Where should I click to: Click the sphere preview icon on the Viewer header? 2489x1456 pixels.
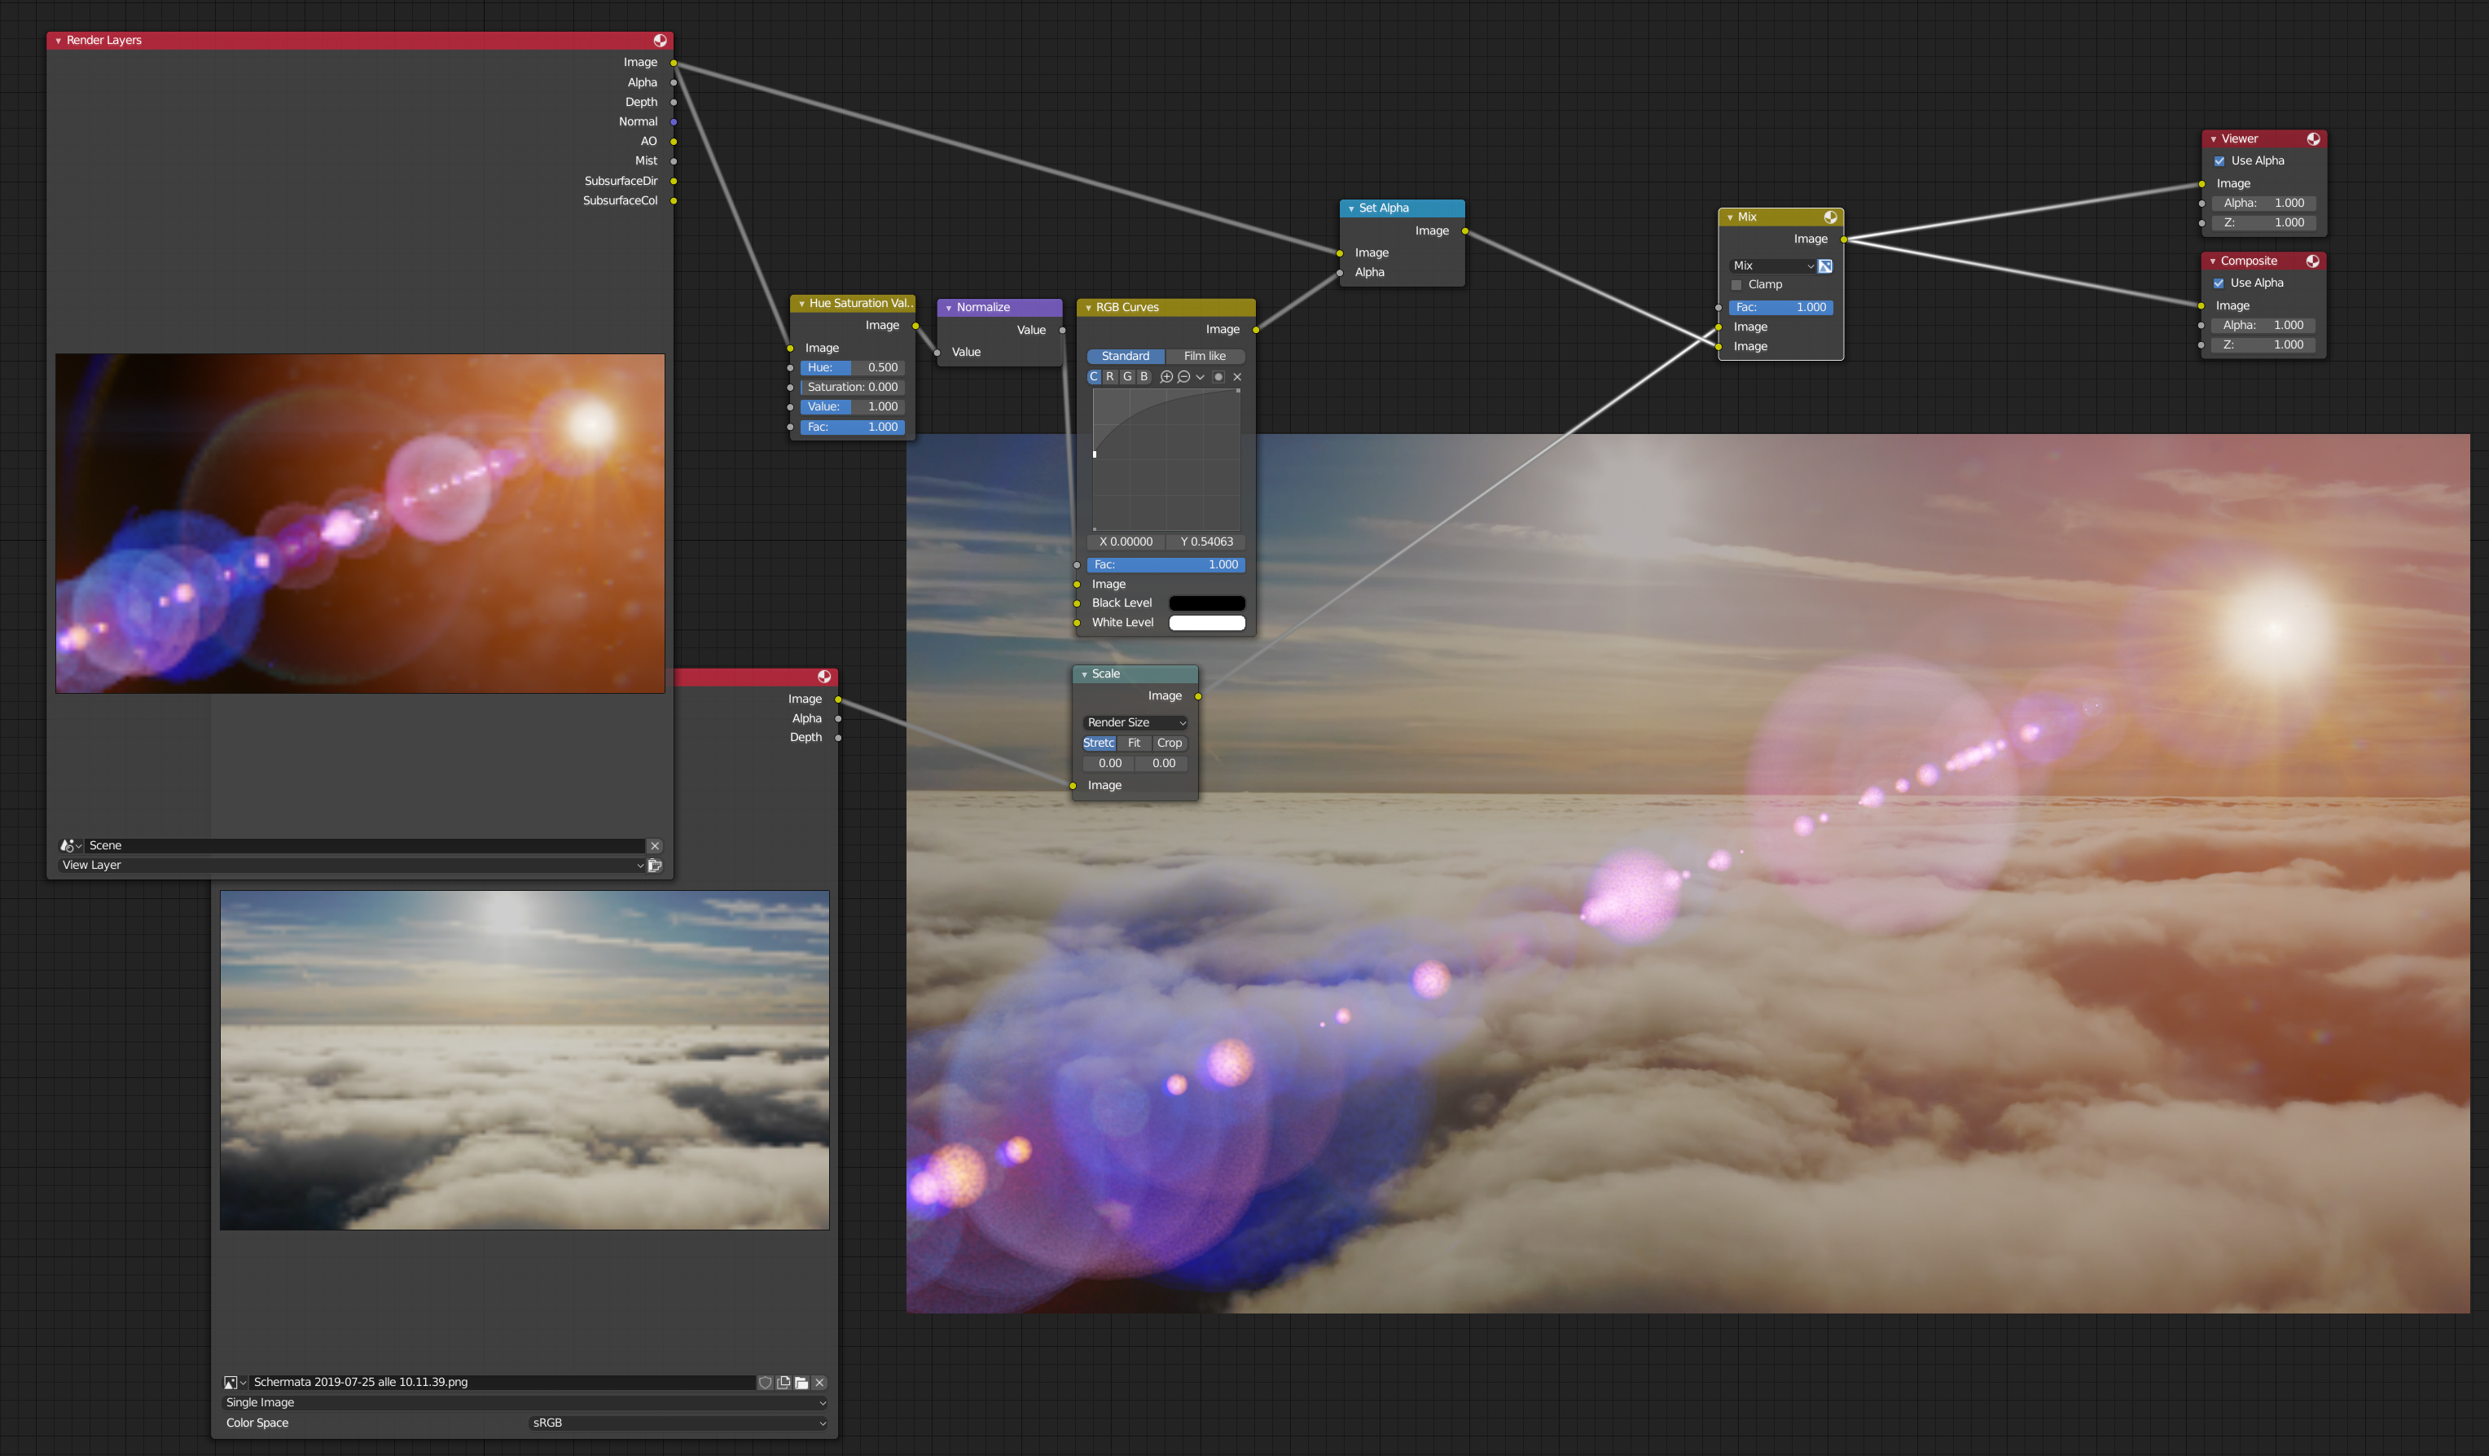[2314, 138]
